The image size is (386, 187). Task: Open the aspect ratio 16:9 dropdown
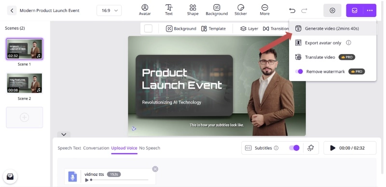click(109, 11)
